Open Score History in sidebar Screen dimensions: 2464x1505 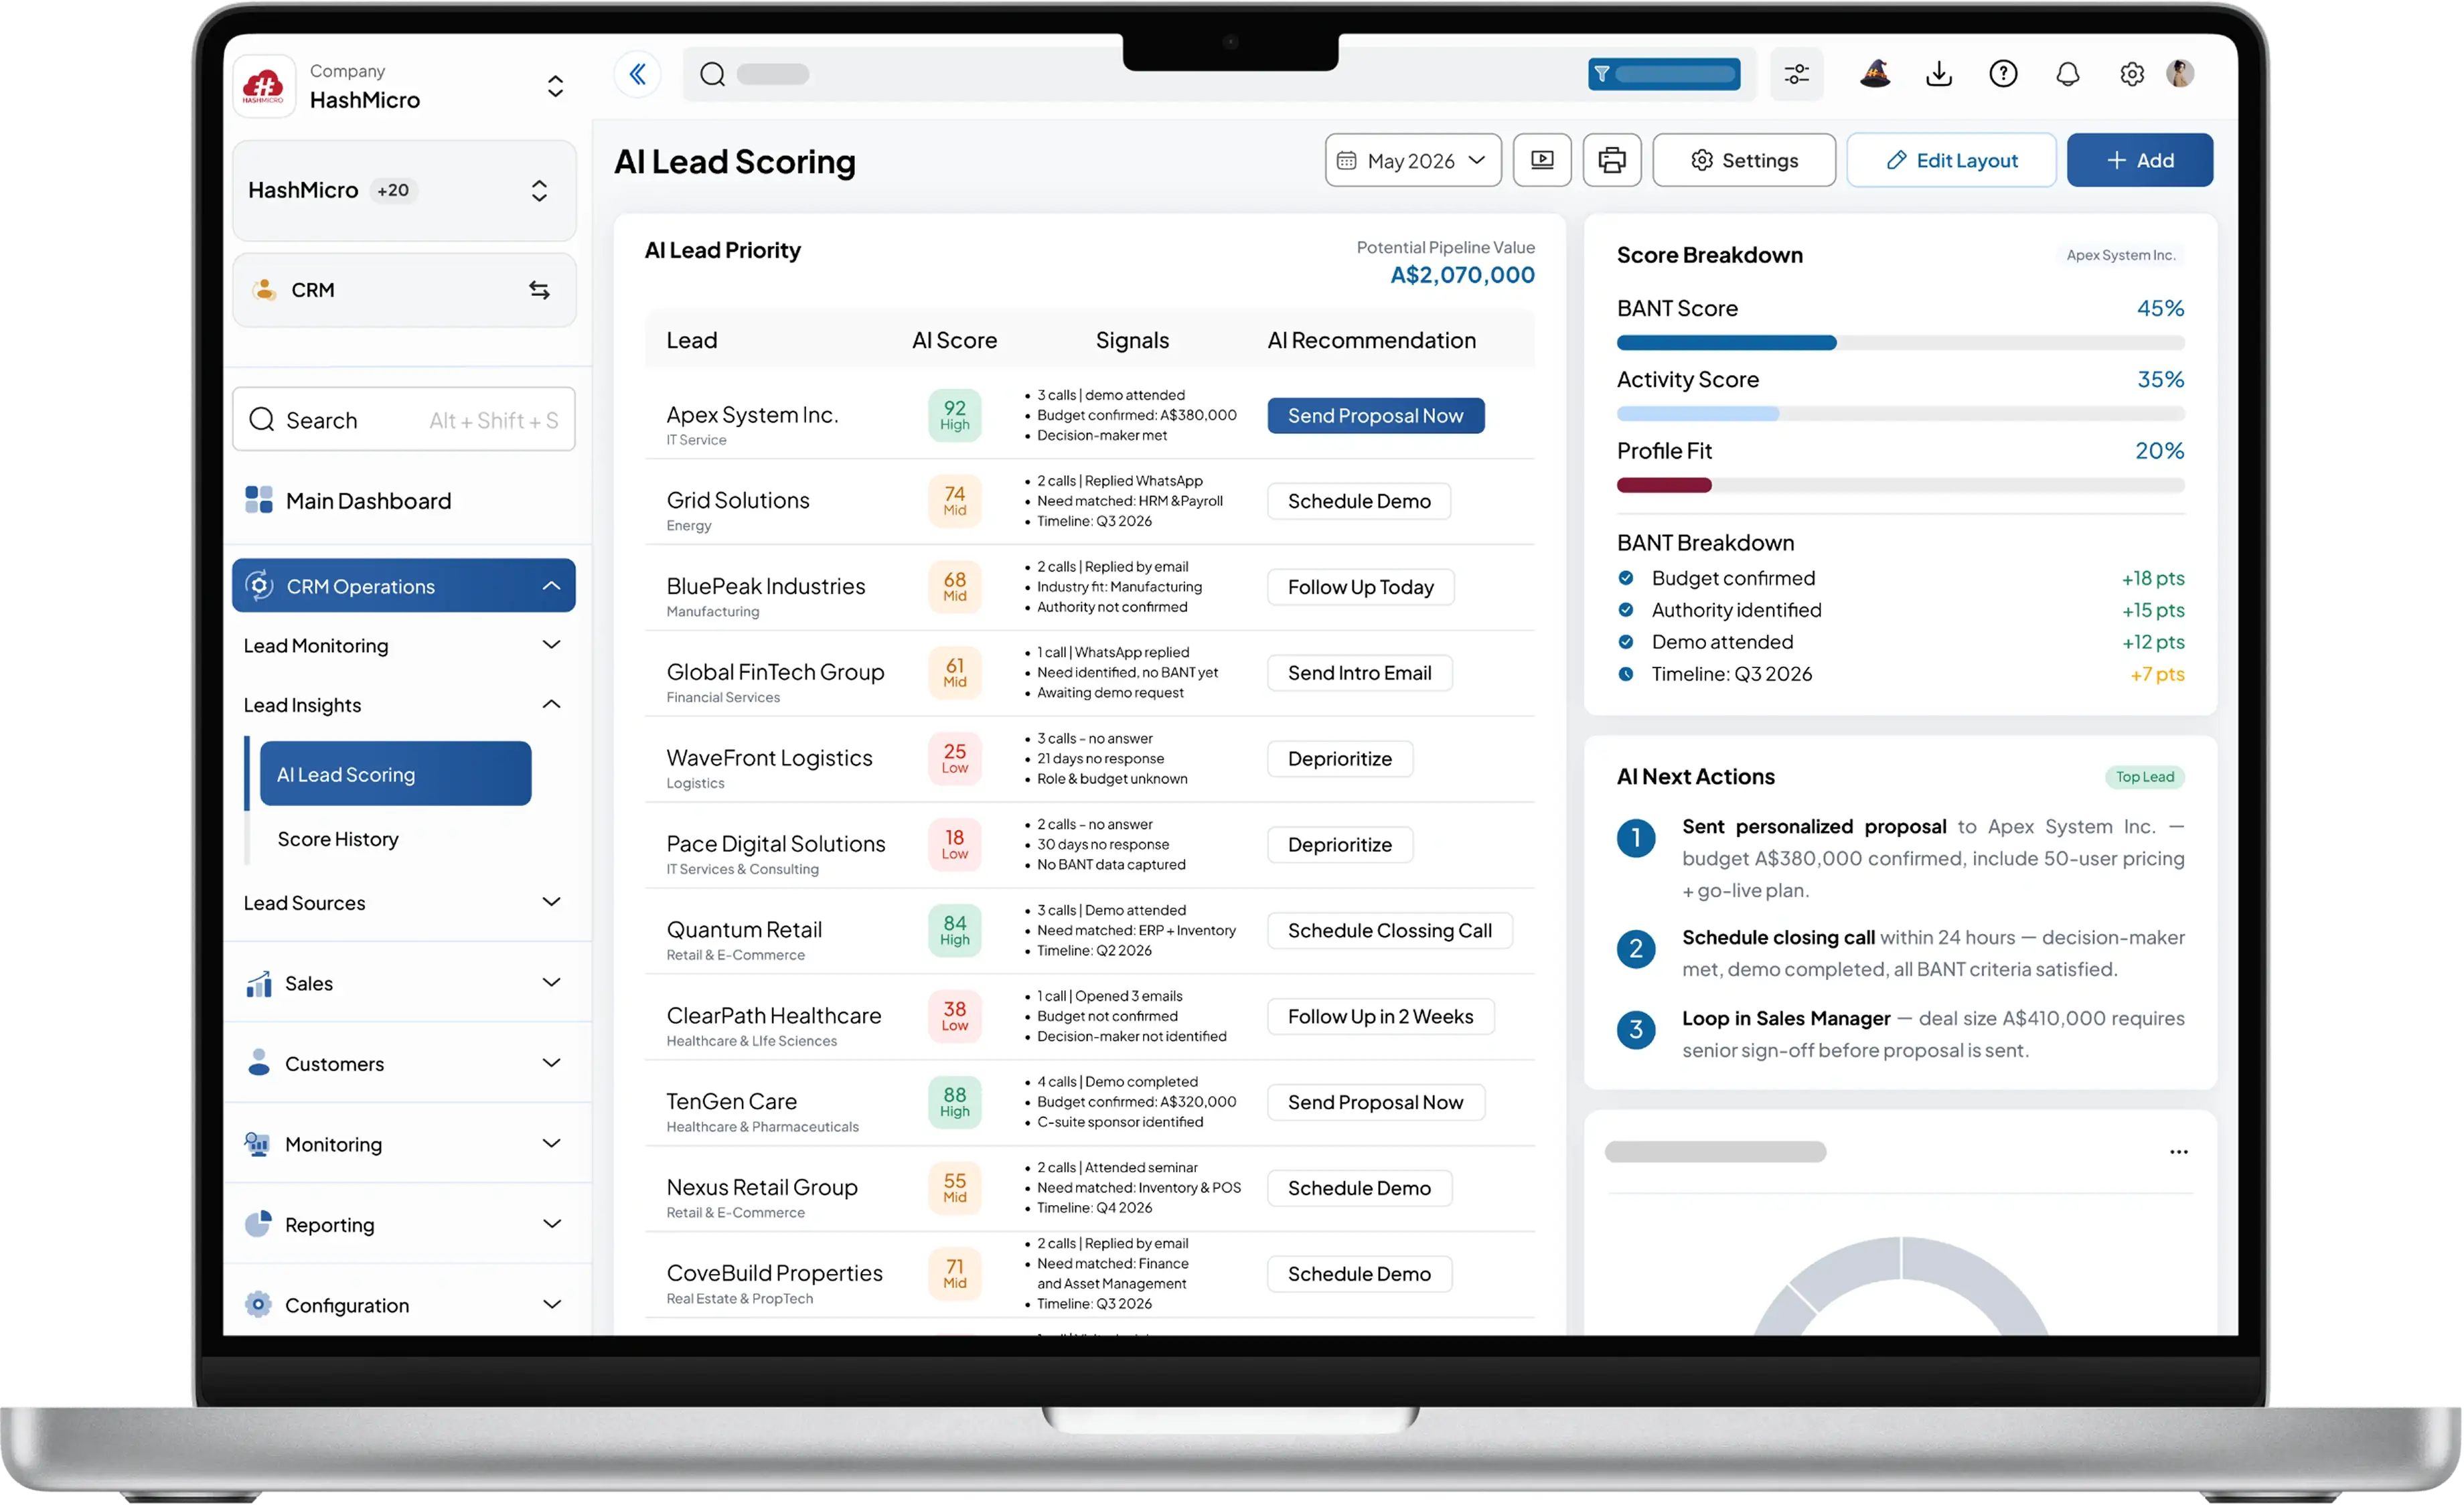[x=338, y=839]
